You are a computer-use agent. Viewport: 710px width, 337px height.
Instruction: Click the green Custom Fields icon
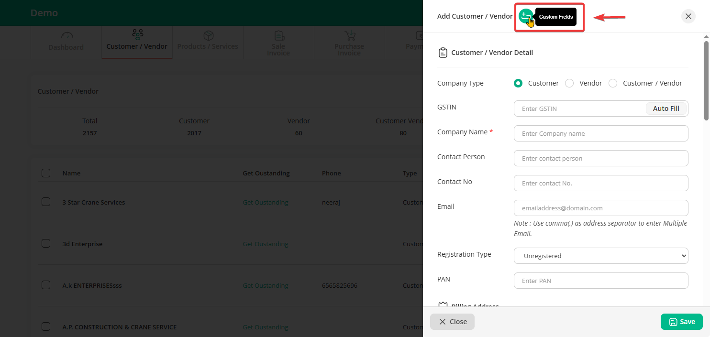(x=525, y=16)
